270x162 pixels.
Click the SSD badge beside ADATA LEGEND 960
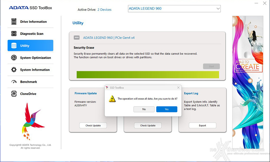(77, 38)
